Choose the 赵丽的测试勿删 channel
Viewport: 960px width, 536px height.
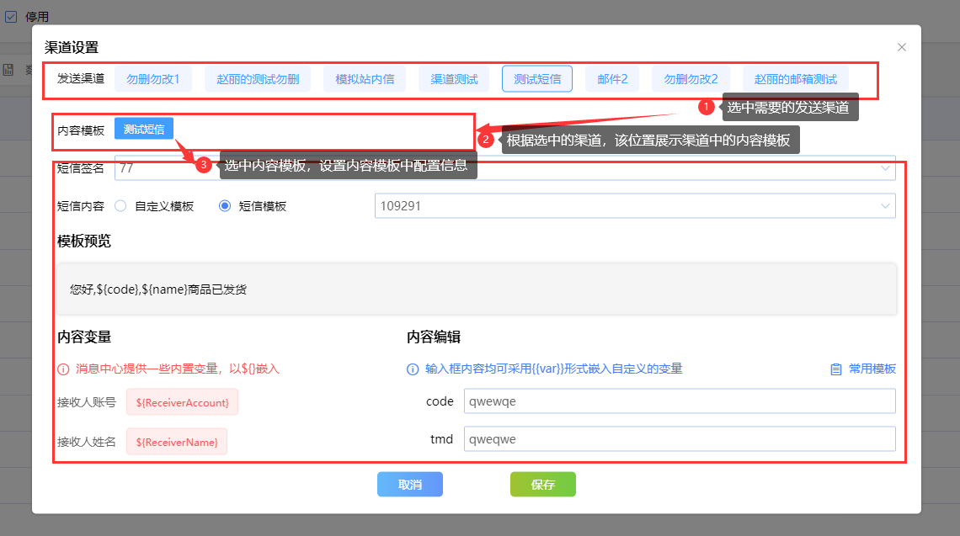tap(258, 79)
